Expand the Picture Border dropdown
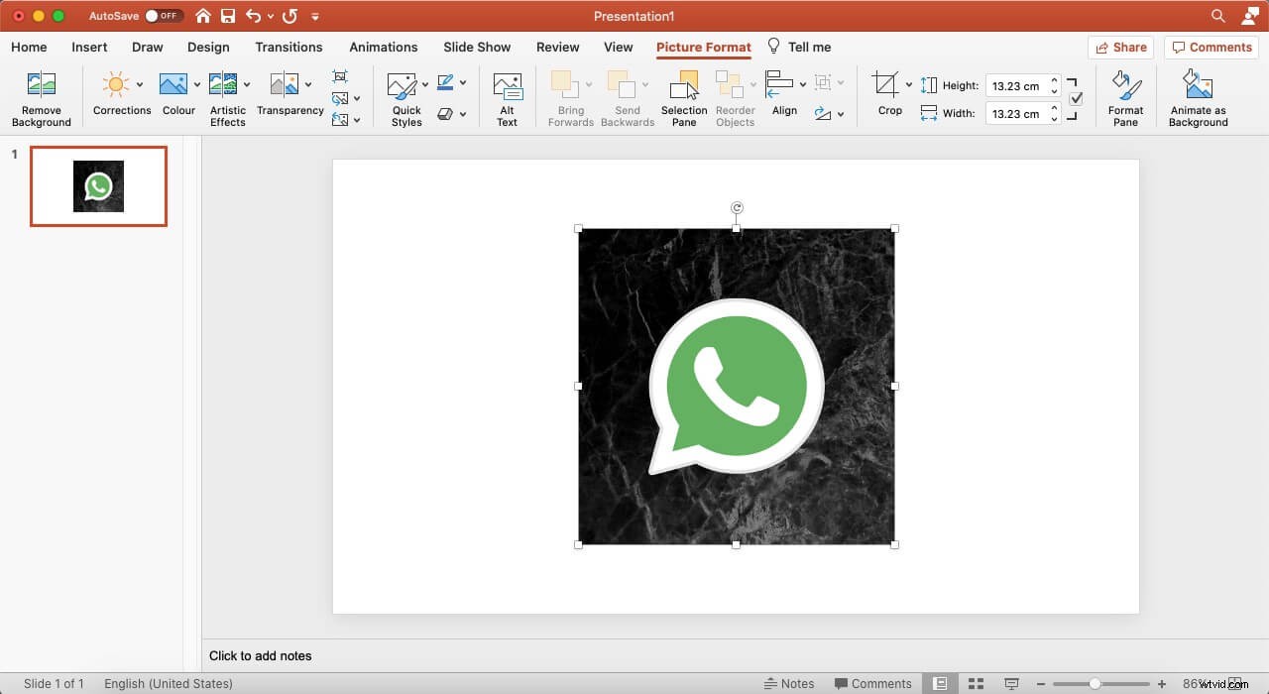The width and height of the screenshot is (1269, 694). 463,83
